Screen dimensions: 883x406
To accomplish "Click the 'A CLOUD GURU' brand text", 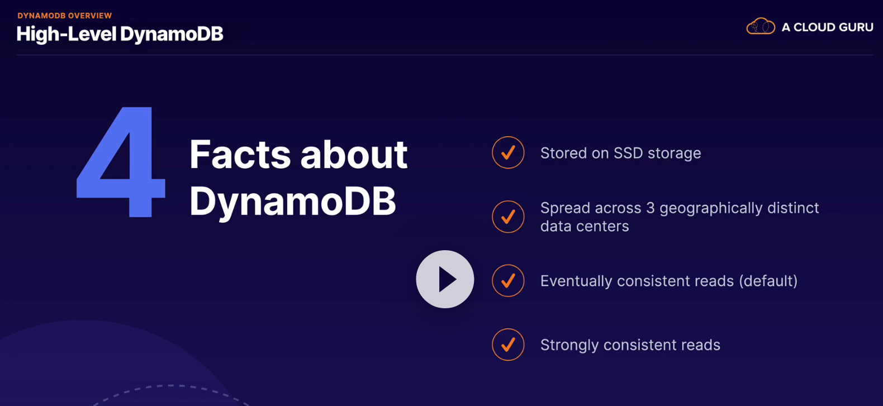I will click(x=827, y=27).
